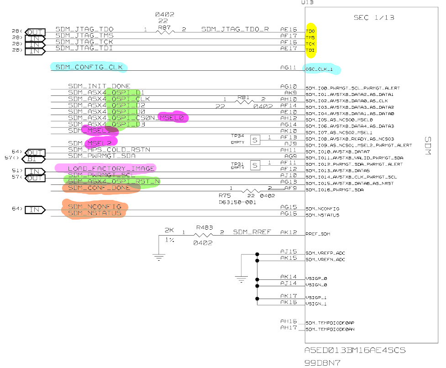This screenshot has width=446, height=368.
Task: Click pin number AG11
Action: click(x=288, y=68)
